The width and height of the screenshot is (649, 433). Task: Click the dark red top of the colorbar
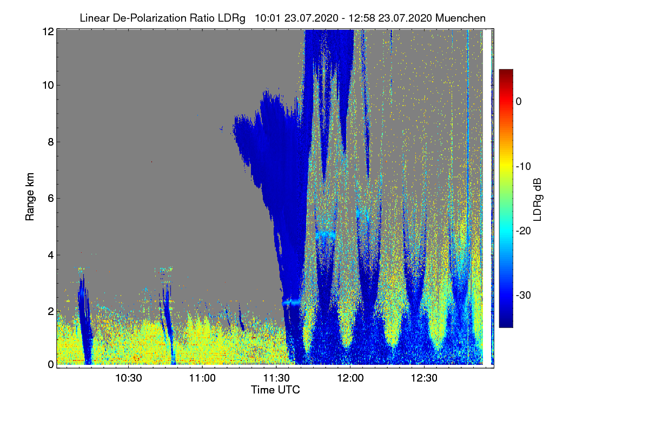coord(506,73)
